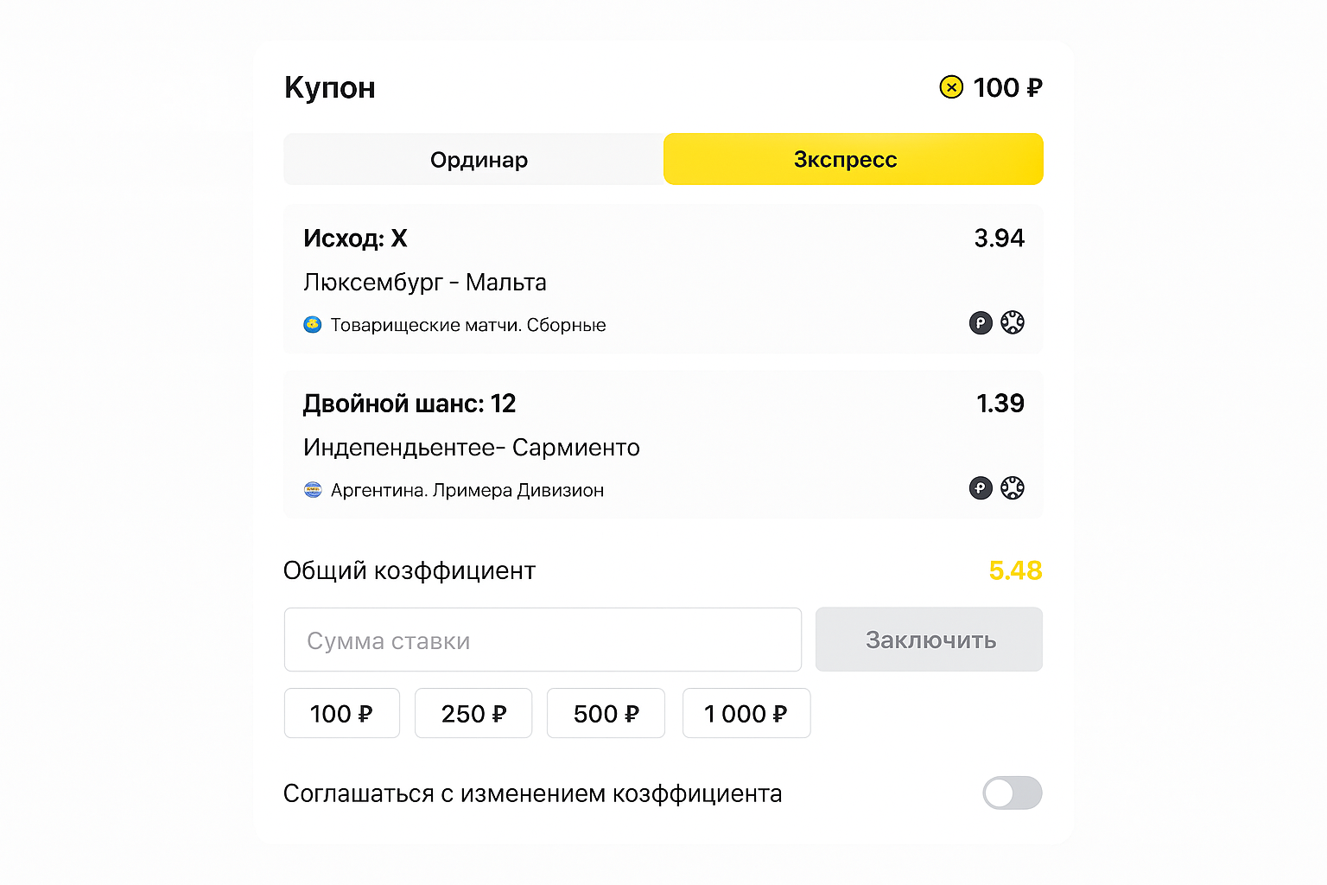The width and height of the screenshot is (1327, 885).
Task: Set the stake with the 500 ₽ button
Action: [606, 713]
